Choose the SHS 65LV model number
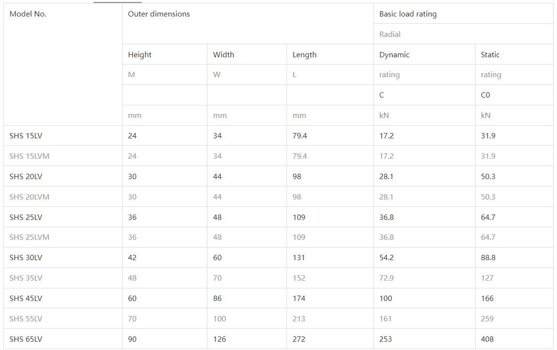 click(x=26, y=339)
